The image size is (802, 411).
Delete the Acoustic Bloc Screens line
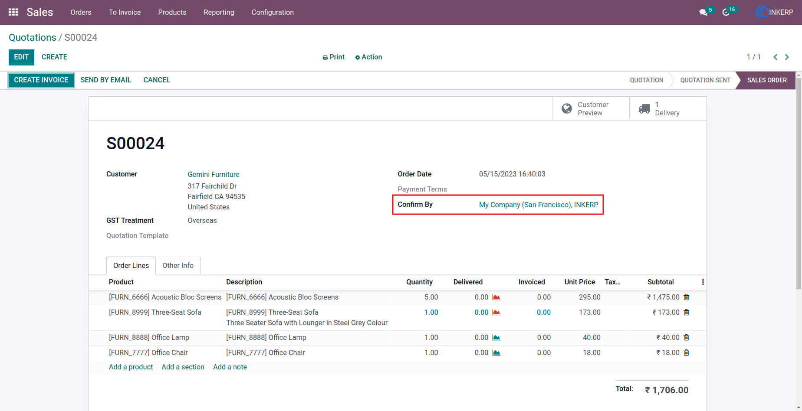[x=686, y=297]
